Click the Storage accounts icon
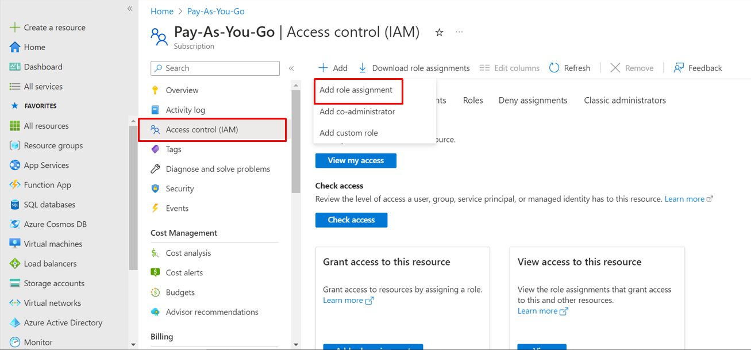751x350 pixels. pyautogui.click(x=15, y=283)
